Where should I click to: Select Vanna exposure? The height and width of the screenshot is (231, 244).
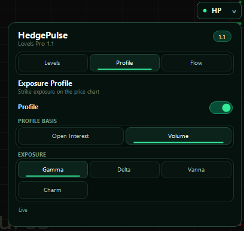[x=196, y=170]
